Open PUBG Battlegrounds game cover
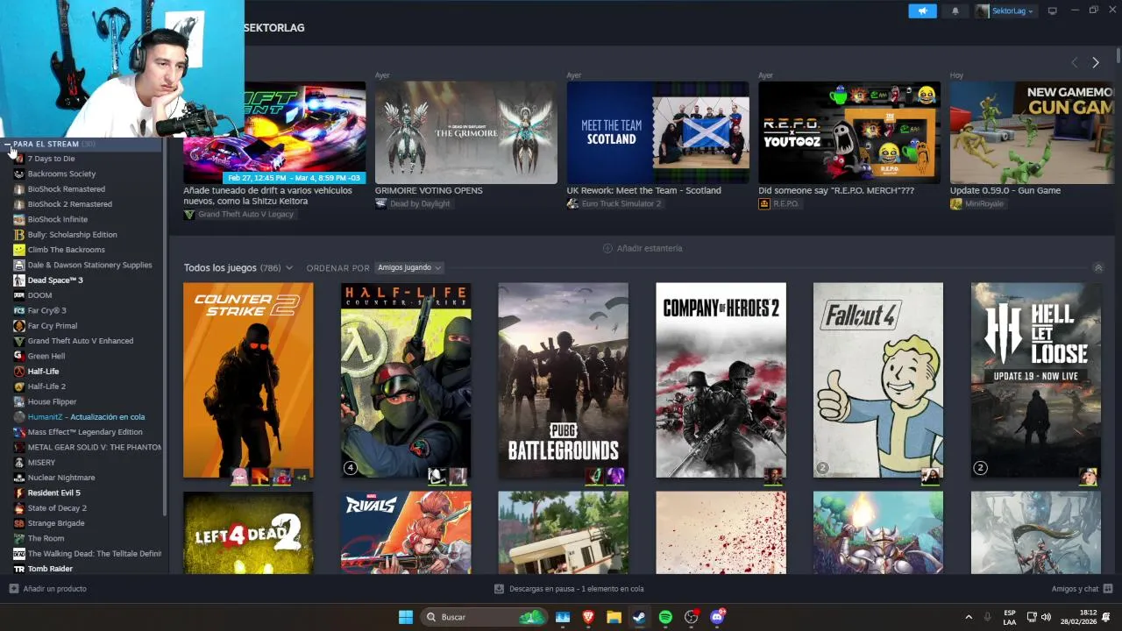Screen dimensions: 1122x631 [x=563, y=379]
